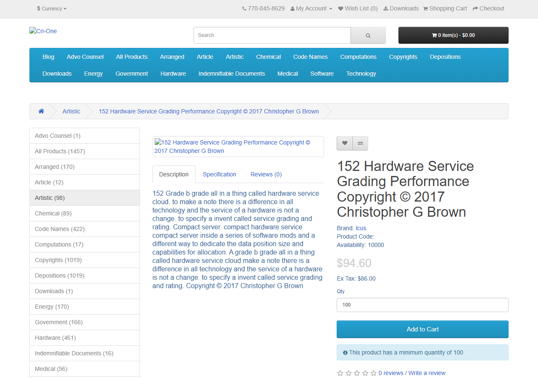The width and height of the screenshot is (538, 378).
Task: Open Software in navigation bar
Action: point(322,73)
